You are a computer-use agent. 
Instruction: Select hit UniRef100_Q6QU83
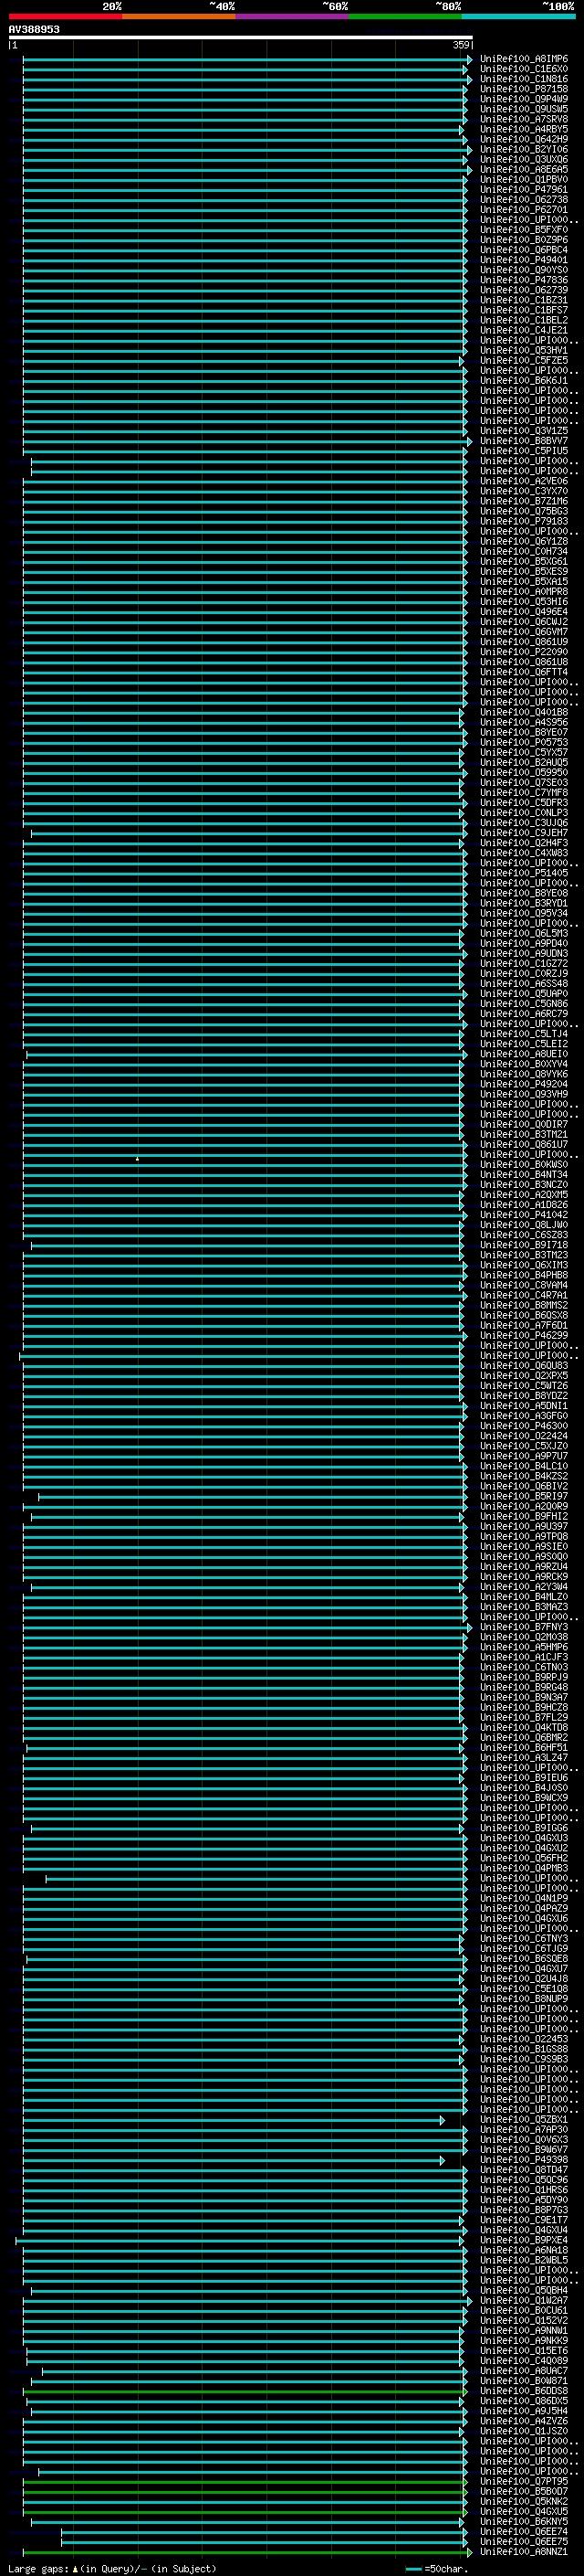tap(523, 1365)
